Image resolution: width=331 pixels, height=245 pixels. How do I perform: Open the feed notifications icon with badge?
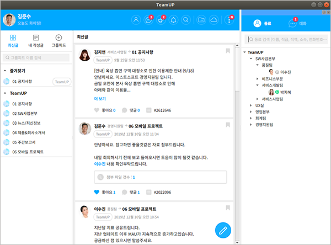(161, 20)
